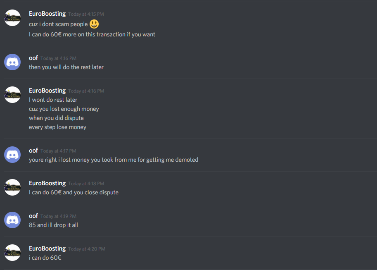This screenshot has height=270, width=377.
Task: Select message 'every step lose money'
Action: pos(57,127)
